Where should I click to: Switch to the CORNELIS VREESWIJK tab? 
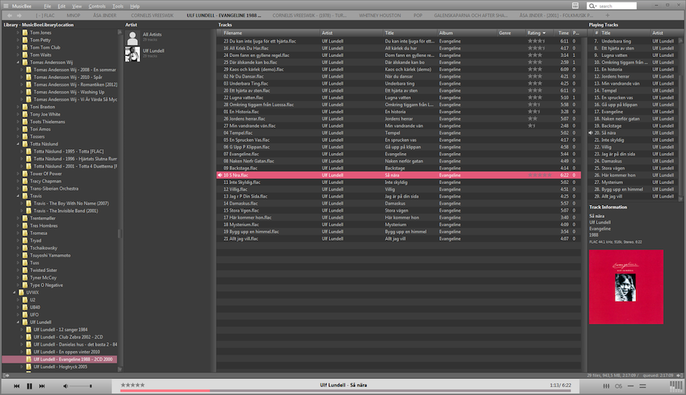pyautogui.click(x=151, y=15)
